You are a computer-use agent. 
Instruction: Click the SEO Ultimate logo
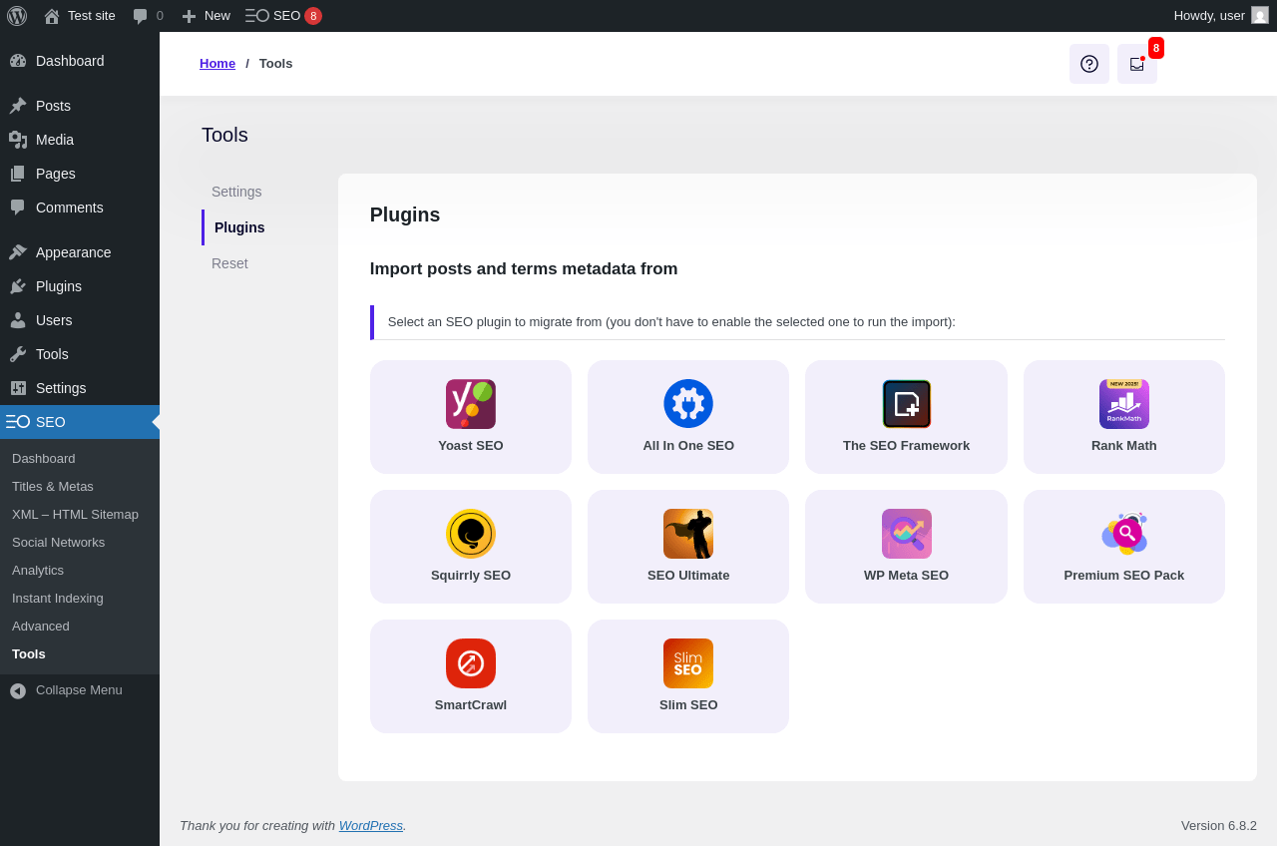click(688, 534)
